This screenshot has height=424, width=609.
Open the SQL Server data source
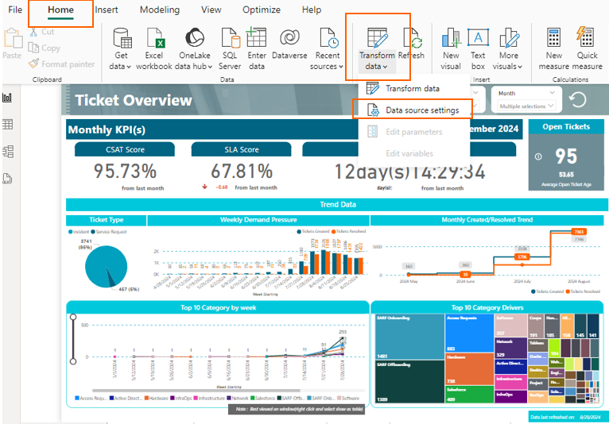(x=230, y=39)
